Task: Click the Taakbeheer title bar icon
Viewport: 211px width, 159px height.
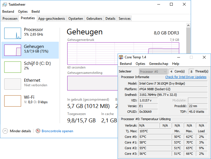Action: click(5, 4)
